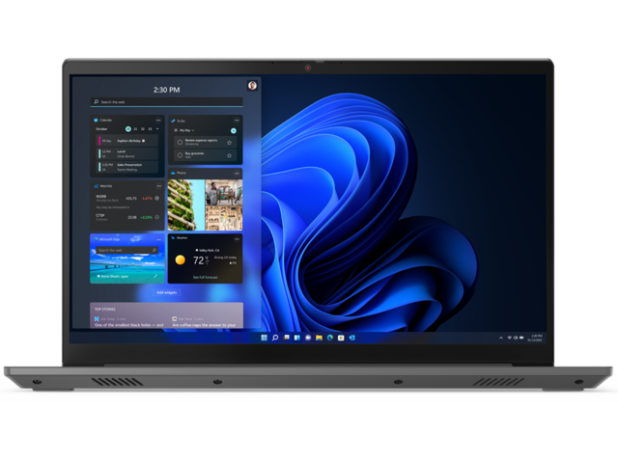618x463 pixels.
Task: Open Watchlist widget more options menu
Action: (157, 185)
